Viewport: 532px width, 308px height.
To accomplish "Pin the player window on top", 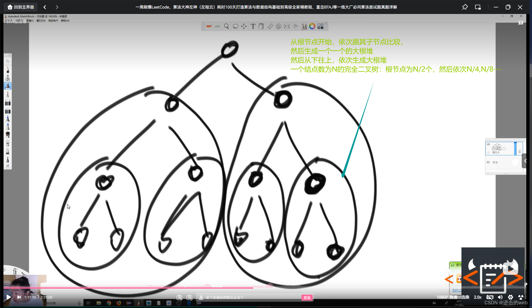I will tap(465, 7).
